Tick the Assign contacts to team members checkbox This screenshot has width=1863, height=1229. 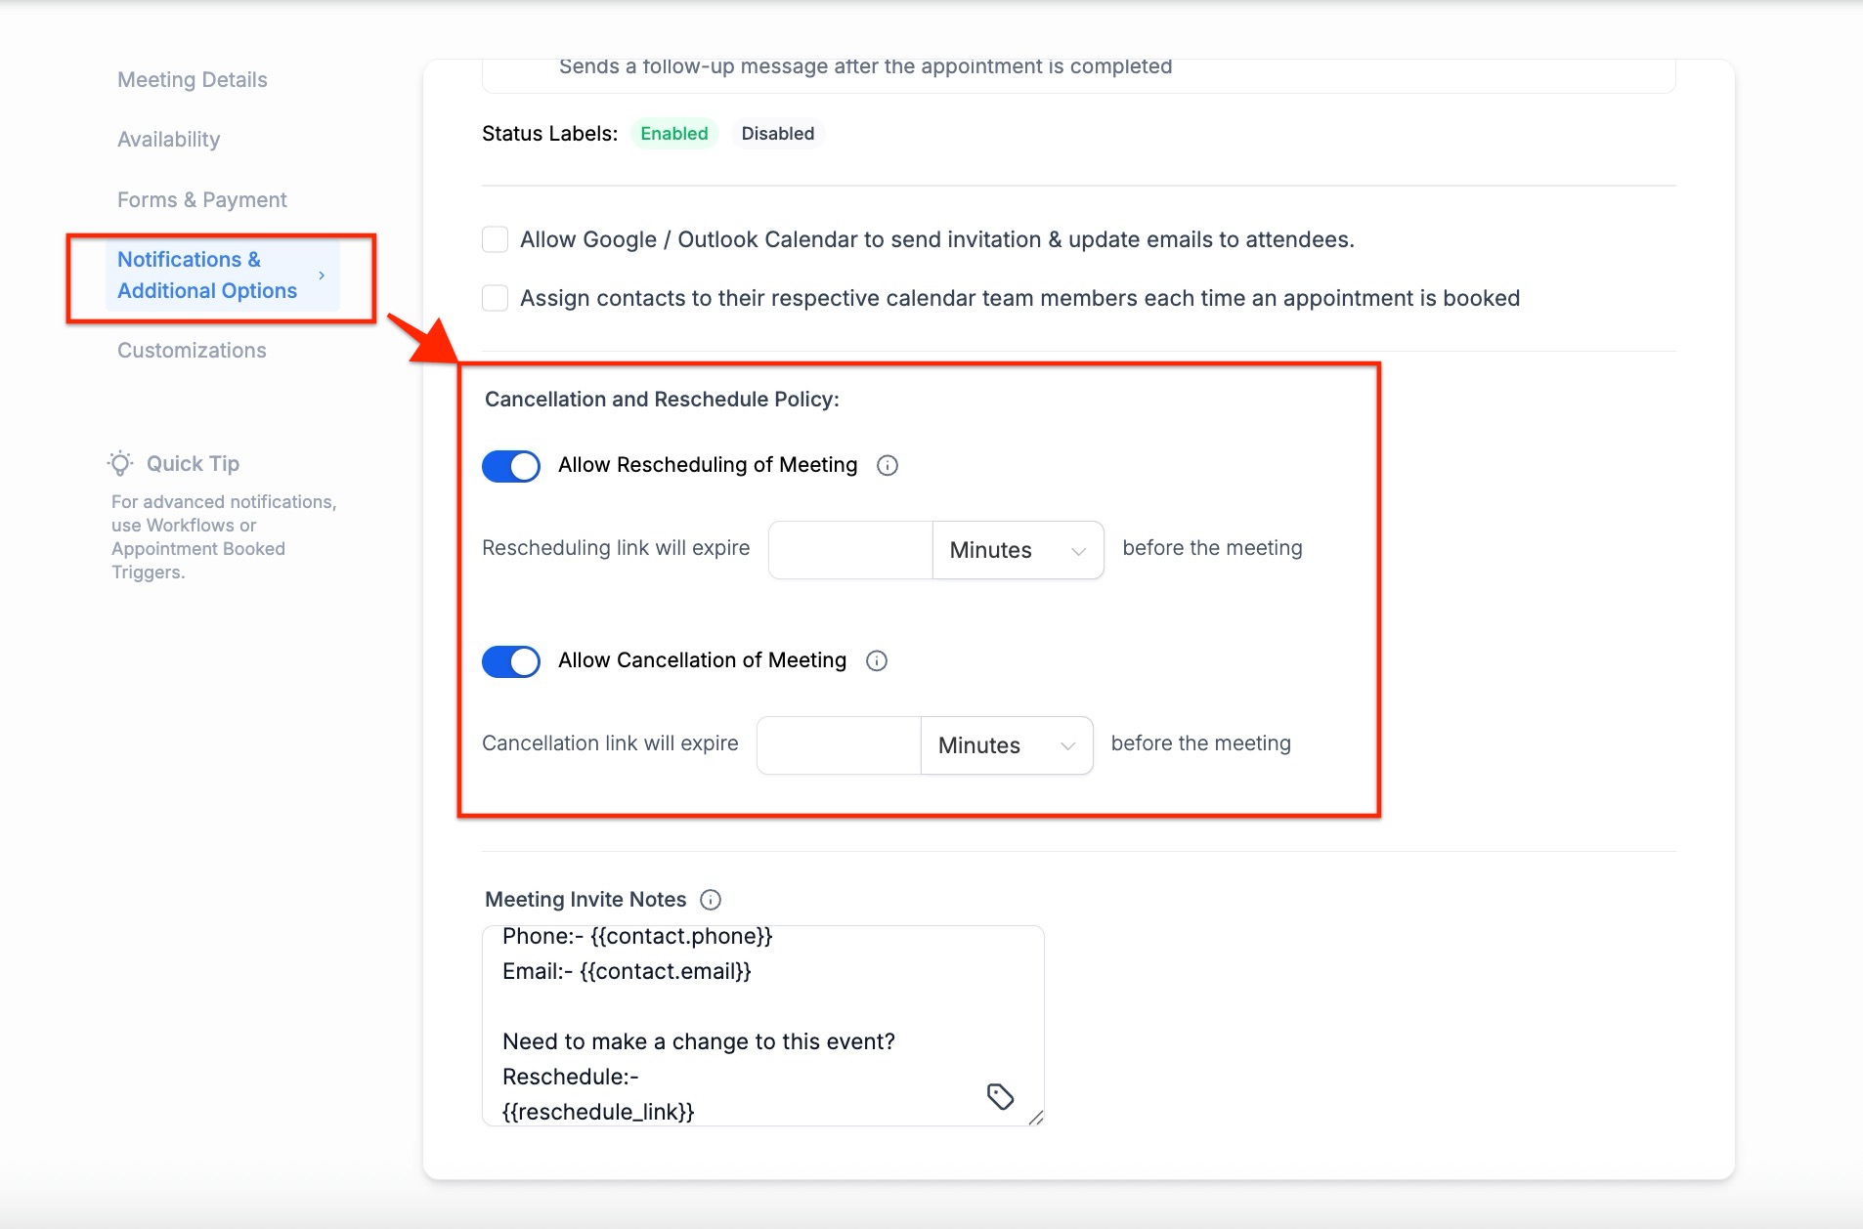[x=496, y=298]
